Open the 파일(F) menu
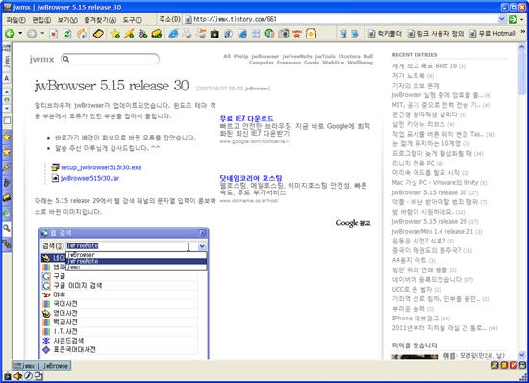 point(15,20)
